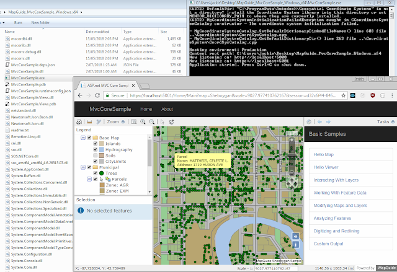The width and height of the screenshot is (397, 272).
Task: Click the minus button on map zoom slider
Action: pyautogui.click(x=292, y=173)
